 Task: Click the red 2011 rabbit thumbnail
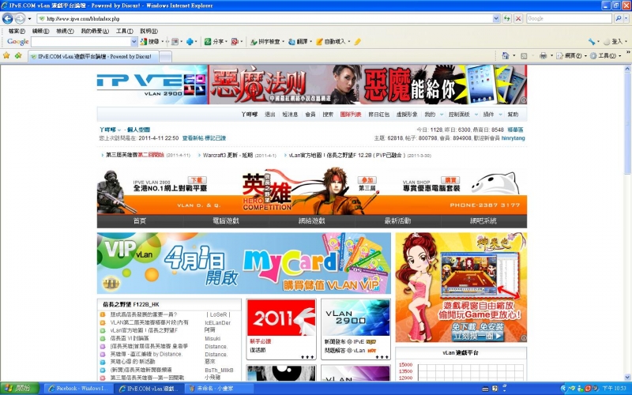click(281, 318)
